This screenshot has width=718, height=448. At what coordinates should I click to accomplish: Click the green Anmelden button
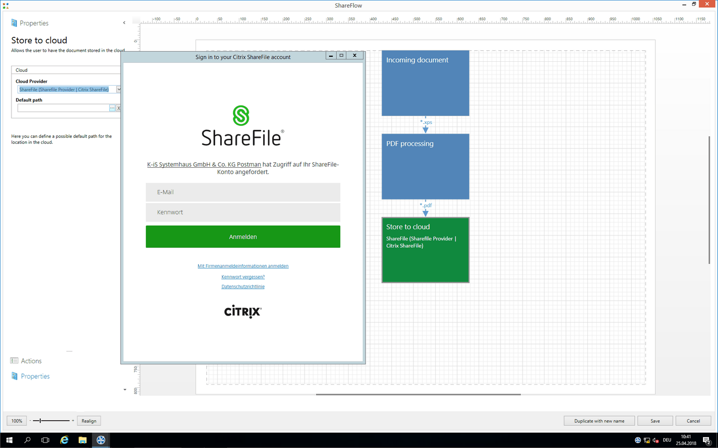click(243, 236)
